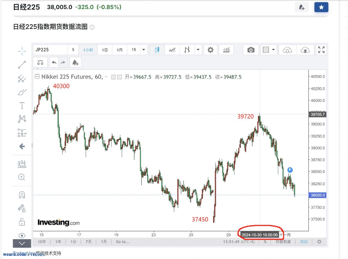
Task: Open the chart style dropdown arrow
Action: (198, 50)
